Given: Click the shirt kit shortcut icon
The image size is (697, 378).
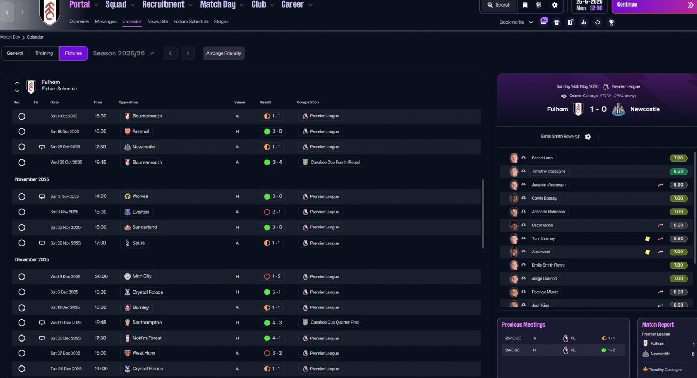Looking at the screenshot, I should point(557,22).
